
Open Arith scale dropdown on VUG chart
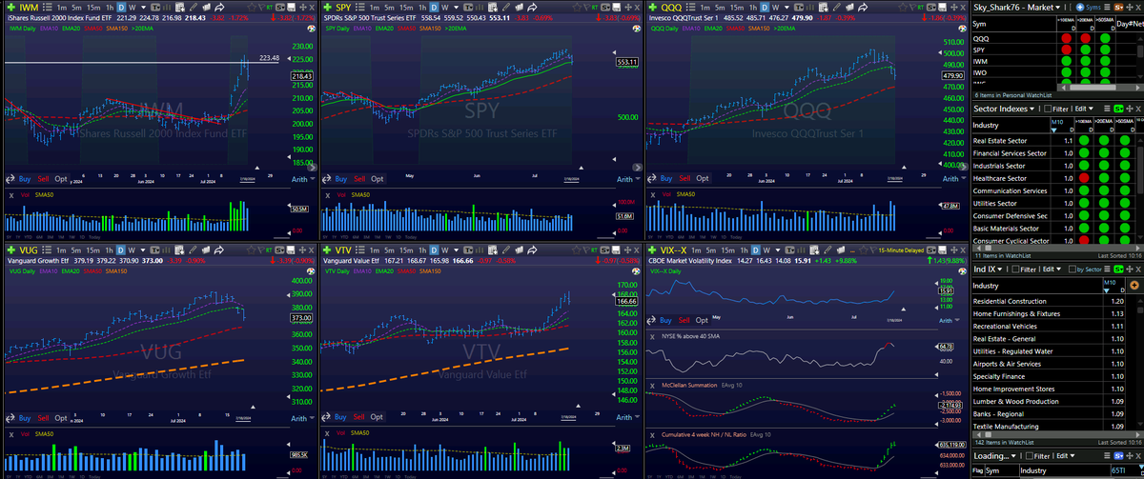(303, 417)
